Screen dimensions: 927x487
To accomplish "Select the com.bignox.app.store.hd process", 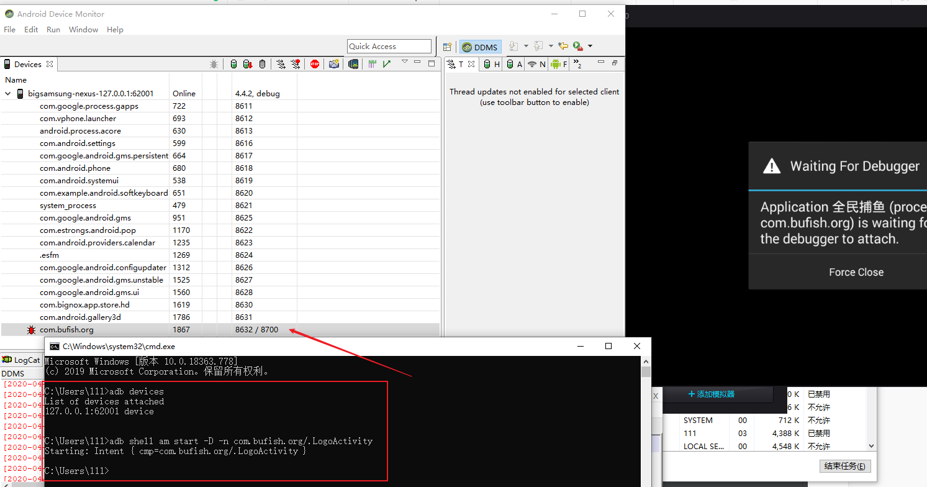I will 220,304.
